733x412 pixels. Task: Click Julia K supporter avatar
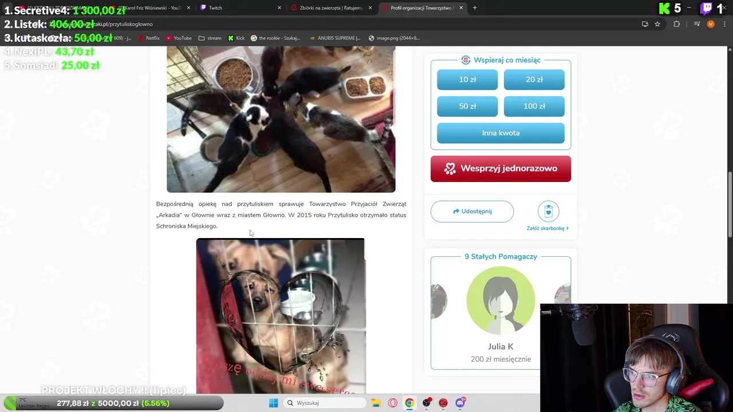pyautogui.click(x=501, y=300)
